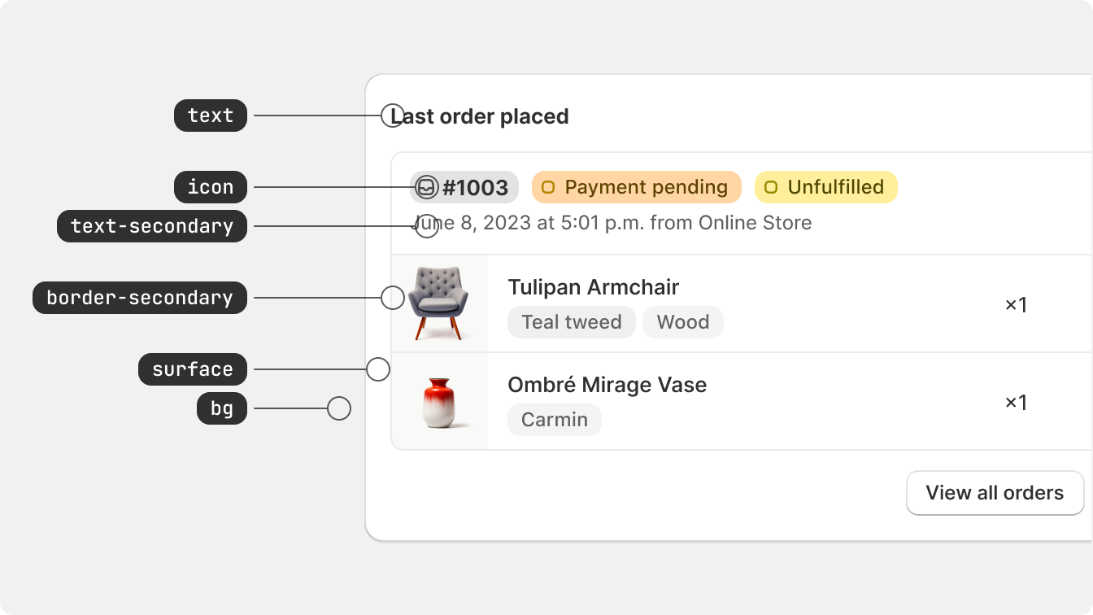Screen dimensions: 1093x615
Task: Click the order icon beside #1003
Action: 426,187
